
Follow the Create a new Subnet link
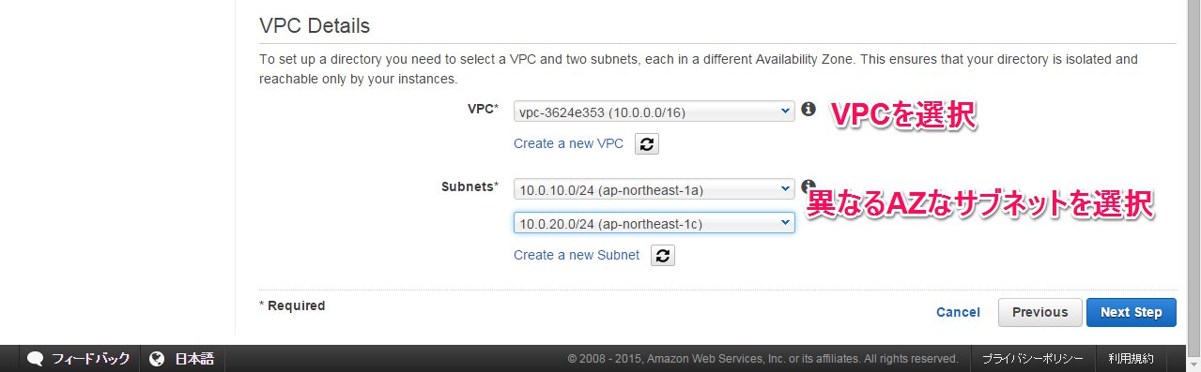[x=577, y=255]
